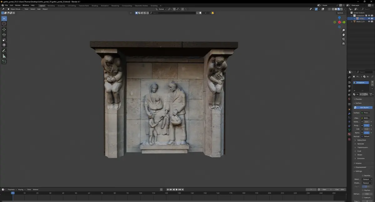
Task: Toggle camera view icon in viewport
Action: tap(343, 39)
